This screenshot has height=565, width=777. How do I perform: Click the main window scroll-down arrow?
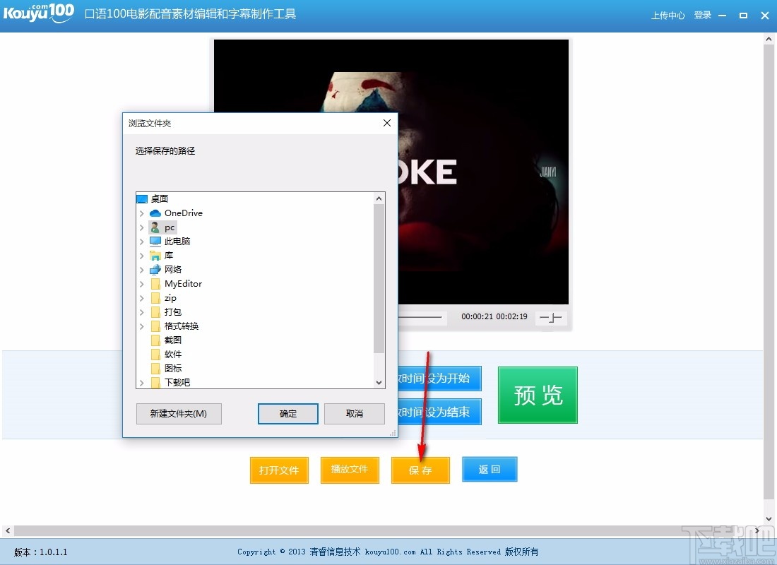coord(769,519)
